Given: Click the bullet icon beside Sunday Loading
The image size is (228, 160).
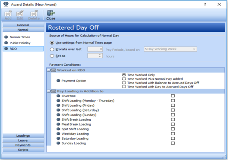Looking at the screenshot, I should (58, 143).
